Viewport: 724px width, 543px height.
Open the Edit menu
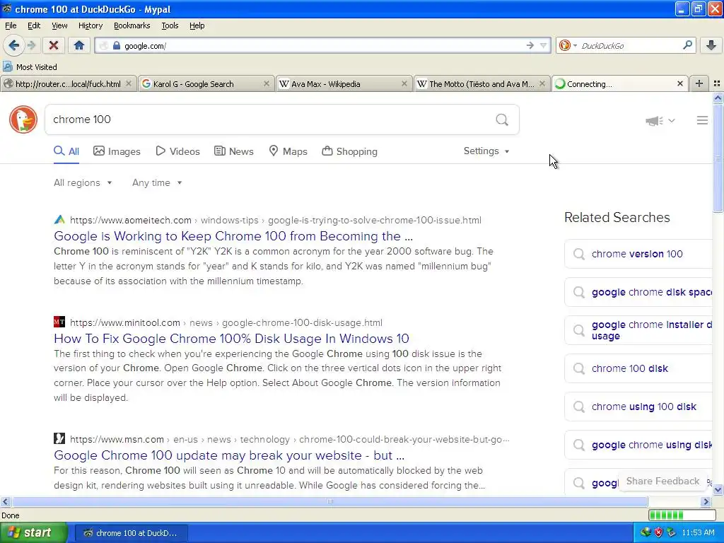34,25
